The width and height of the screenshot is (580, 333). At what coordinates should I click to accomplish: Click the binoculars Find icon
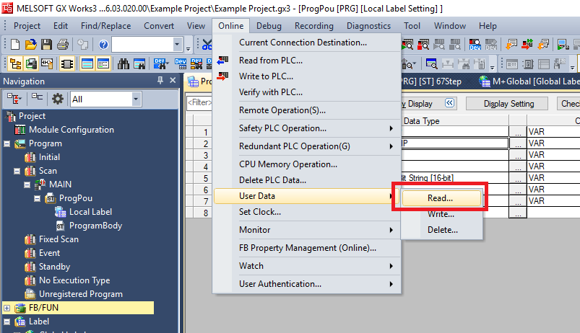point(122,63)
